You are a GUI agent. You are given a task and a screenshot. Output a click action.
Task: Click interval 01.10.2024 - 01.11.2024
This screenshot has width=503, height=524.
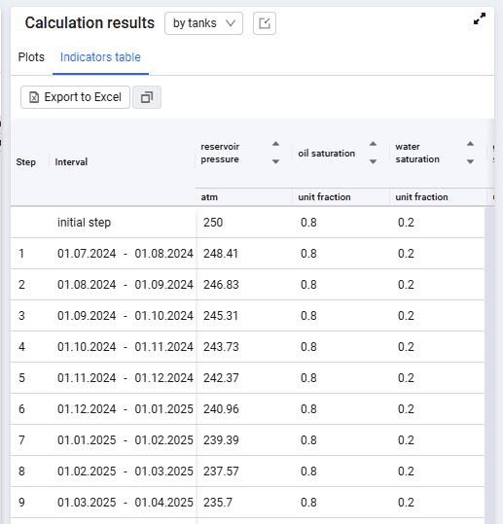coord(126,346)
